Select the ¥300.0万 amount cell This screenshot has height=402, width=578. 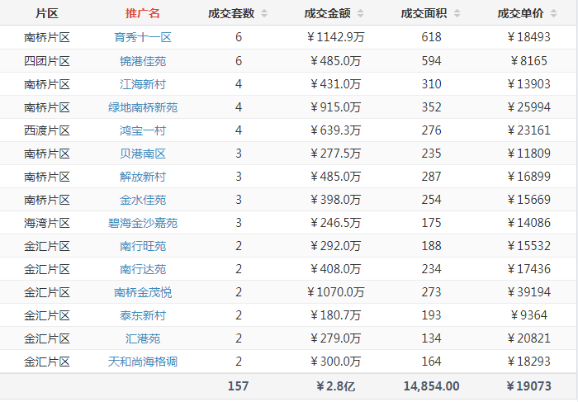coord(335,362)
